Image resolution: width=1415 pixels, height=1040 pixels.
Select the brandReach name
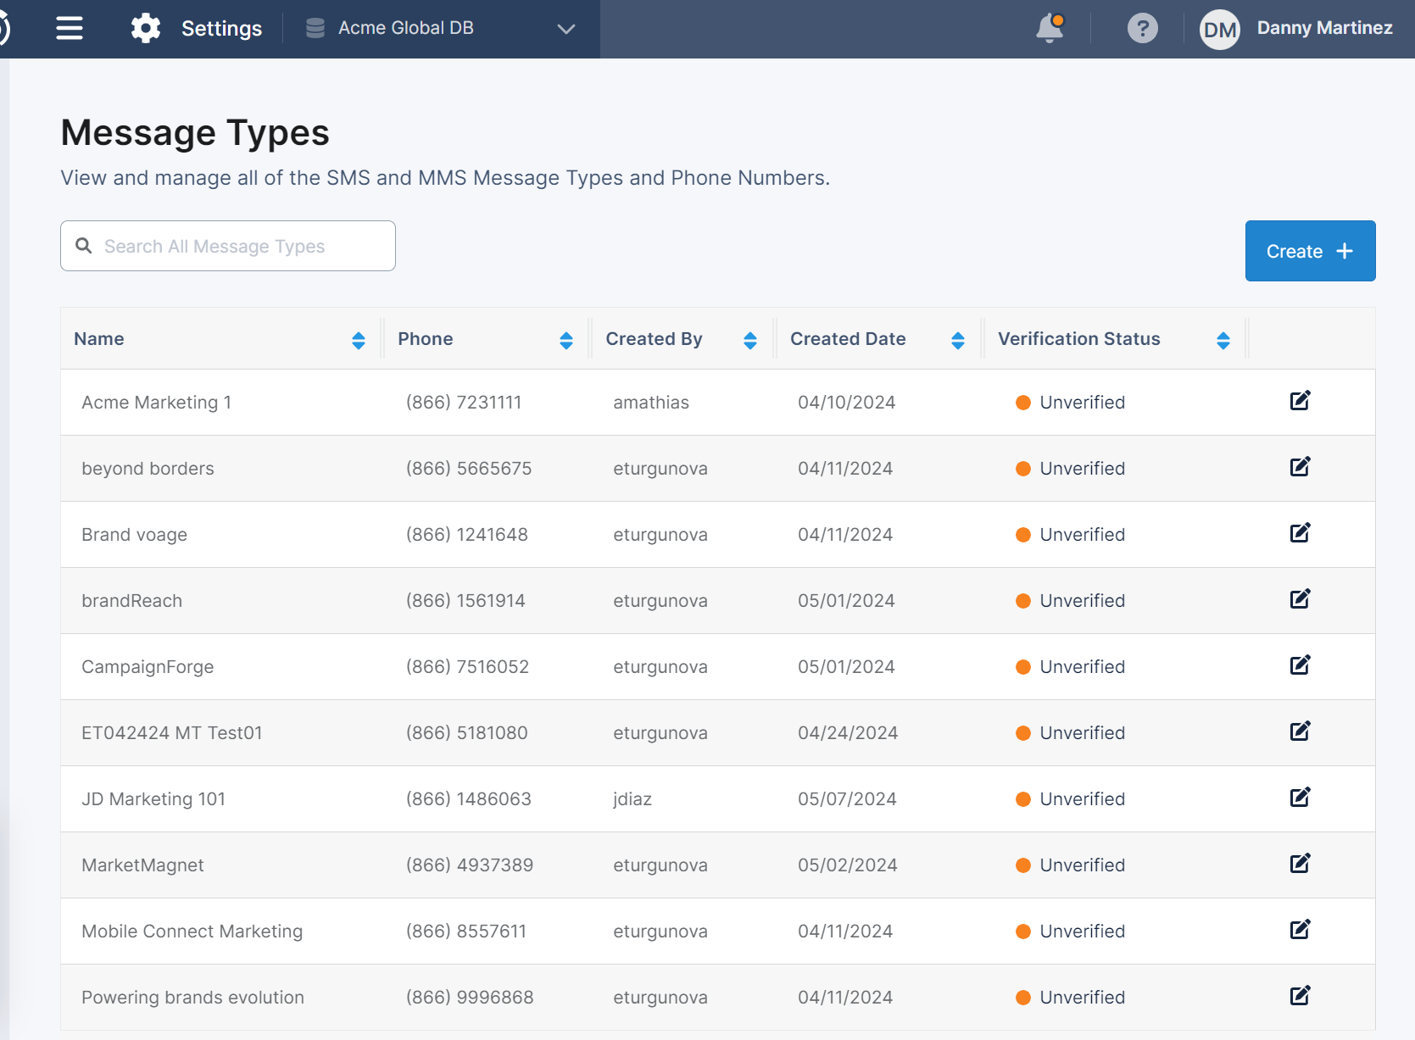point(131,601)
